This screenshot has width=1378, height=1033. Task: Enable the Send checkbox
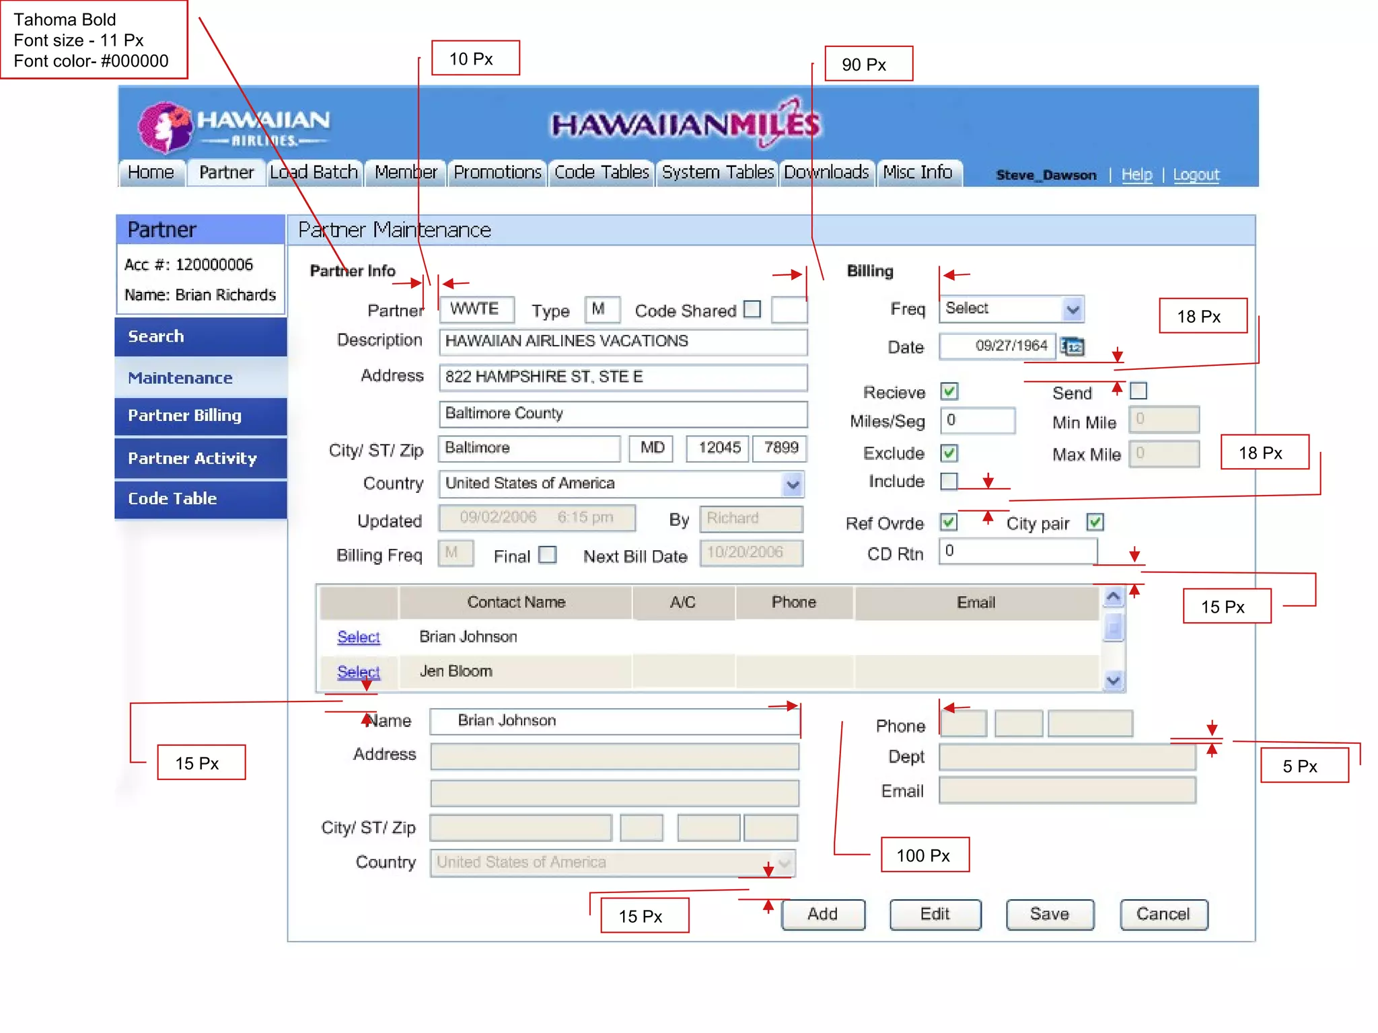coord(1138,391)
